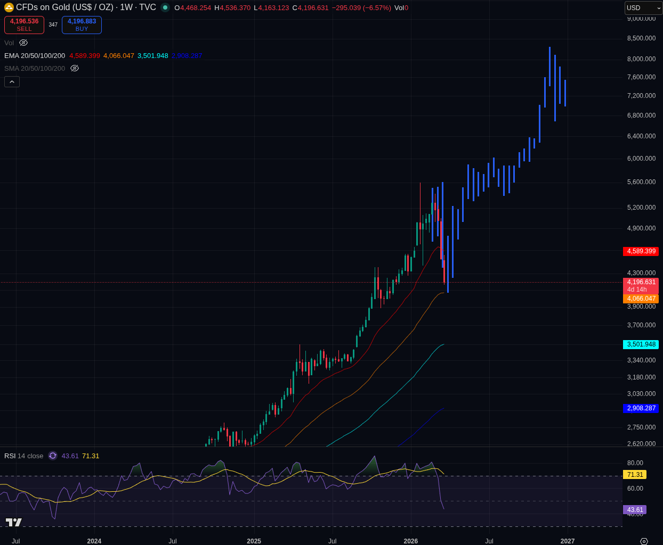
Task: Click cyan 3,501.948 value in EMA legend
Action: [153, 55]
